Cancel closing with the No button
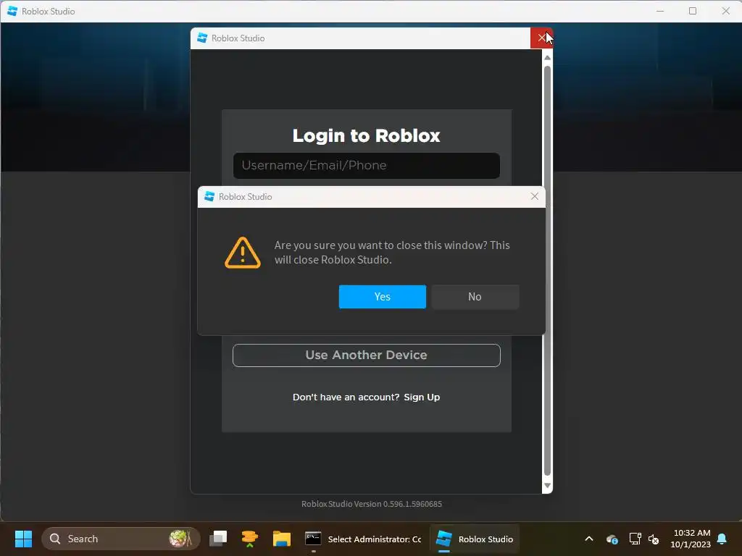 tap(475, 296)
